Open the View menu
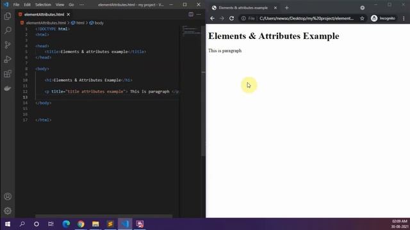Image resolution: width=410 pixels, height=230 pixels. tap(60, 4)
